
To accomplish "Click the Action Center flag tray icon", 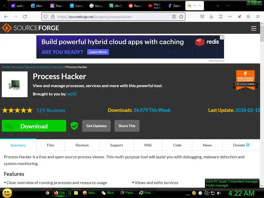I will (x=207, y=193).
